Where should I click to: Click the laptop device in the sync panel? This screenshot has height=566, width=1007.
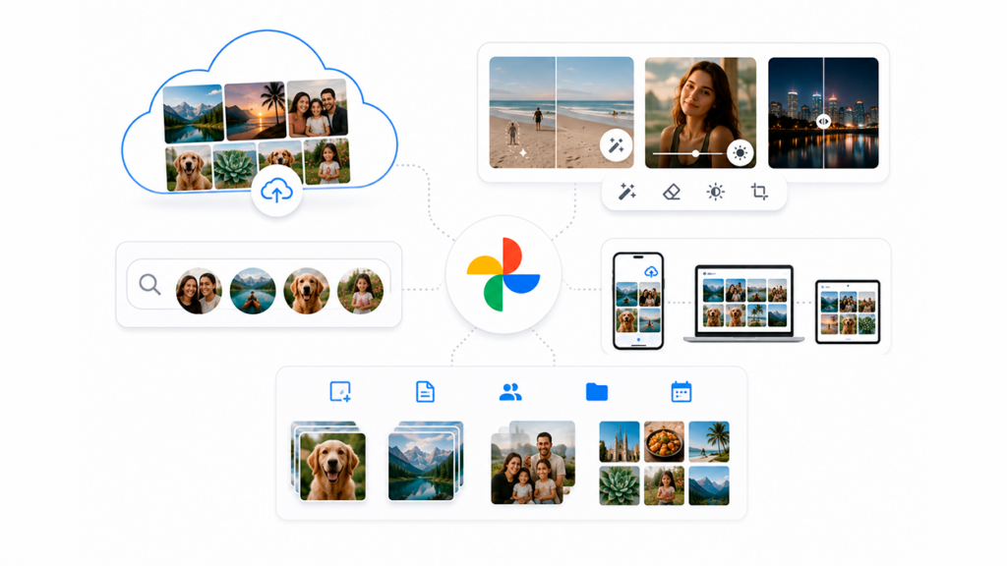pyautogui.click(x=743, y=305)
